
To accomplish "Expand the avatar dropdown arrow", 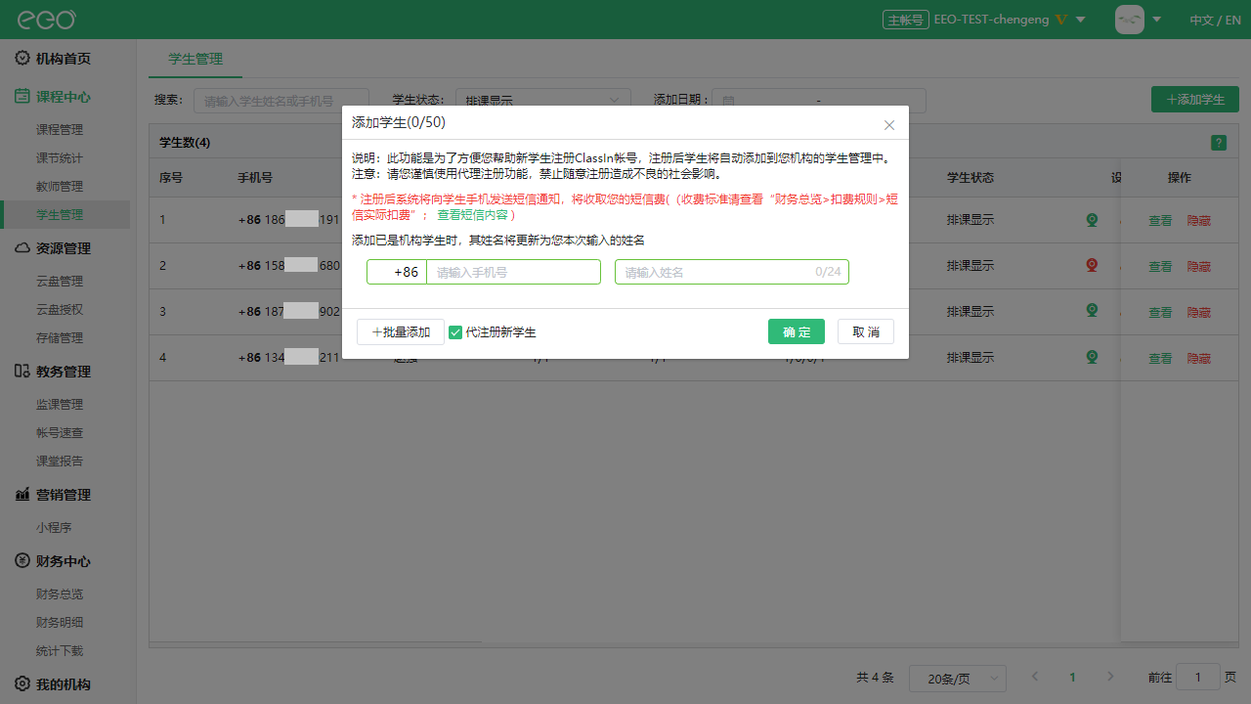I will pos(1157,20).
